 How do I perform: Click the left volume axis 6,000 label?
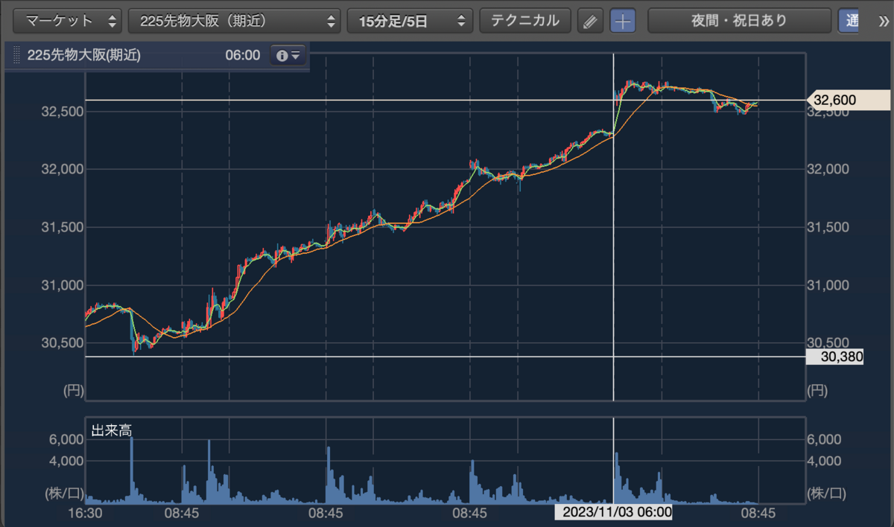(x=66, y=439)
